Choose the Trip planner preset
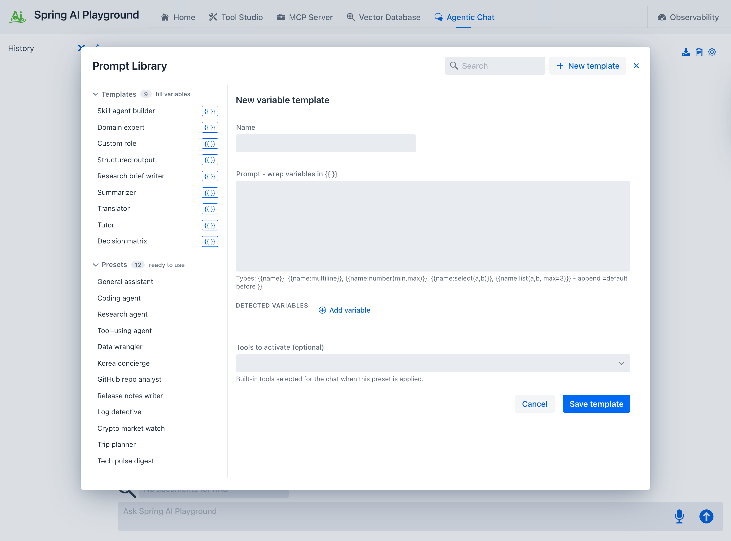 [117, 444]
